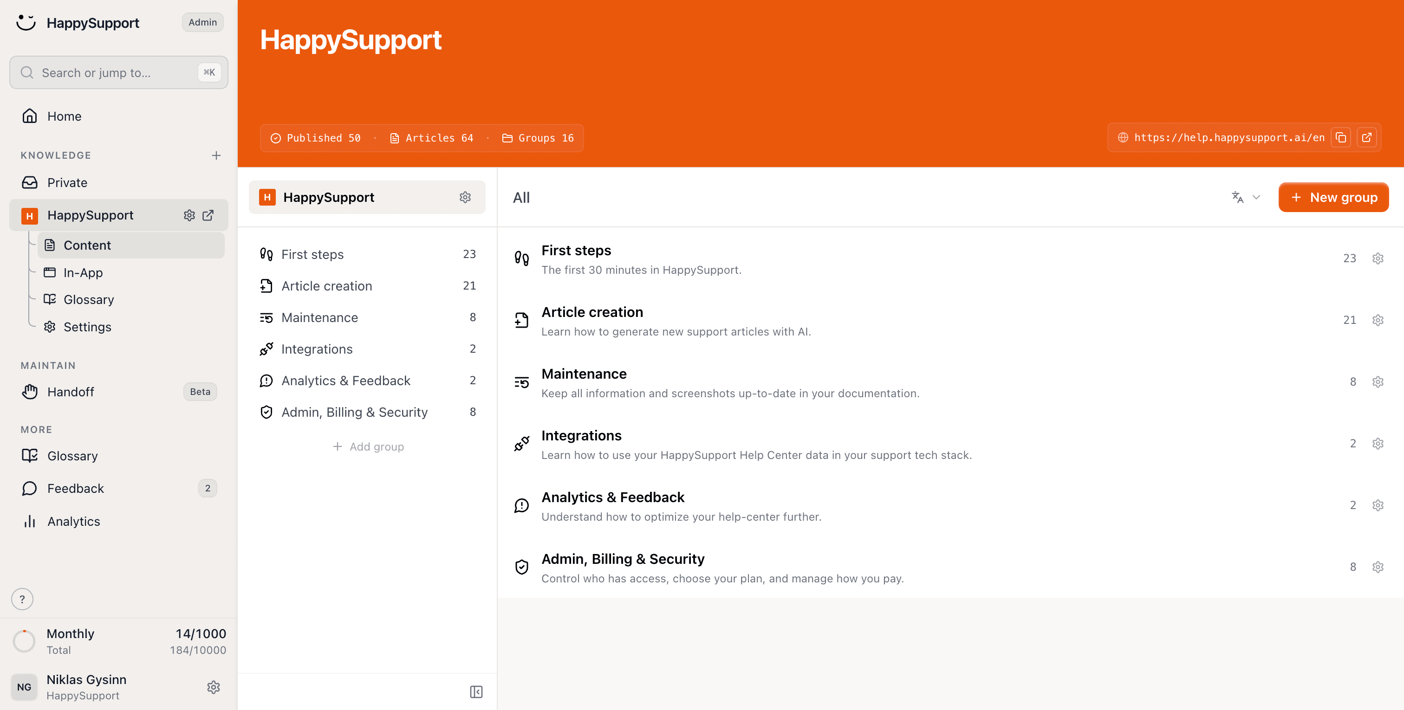Click the file-plus icon beside Article creation heading
The image size is (1404, 710).
pos(521,320)
